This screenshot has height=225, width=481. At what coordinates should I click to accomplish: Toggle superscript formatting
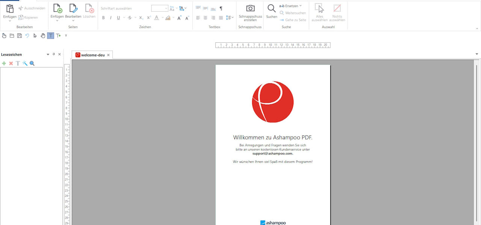point(149,18)
